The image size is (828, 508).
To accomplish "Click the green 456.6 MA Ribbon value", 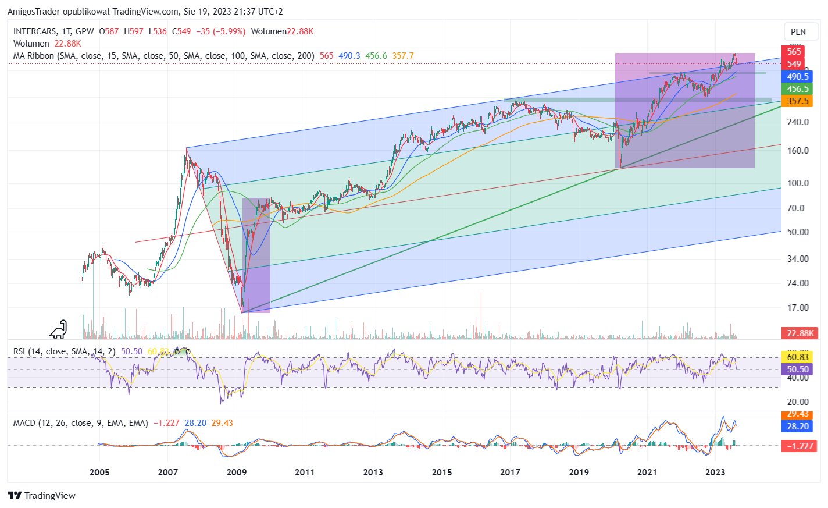I will pos(376,56).
